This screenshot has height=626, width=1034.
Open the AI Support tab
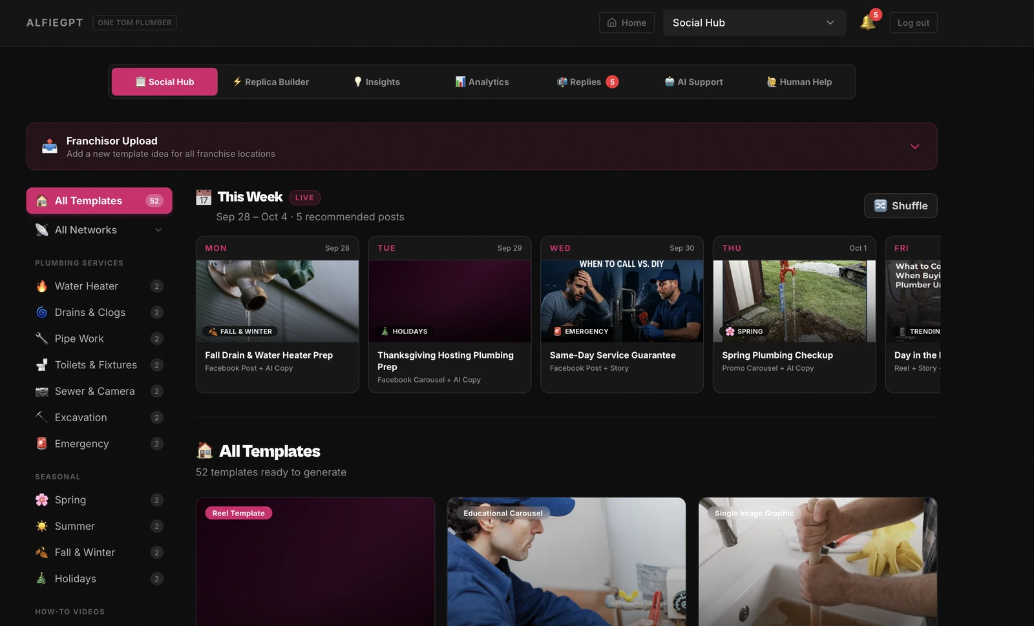click(693, 82)
